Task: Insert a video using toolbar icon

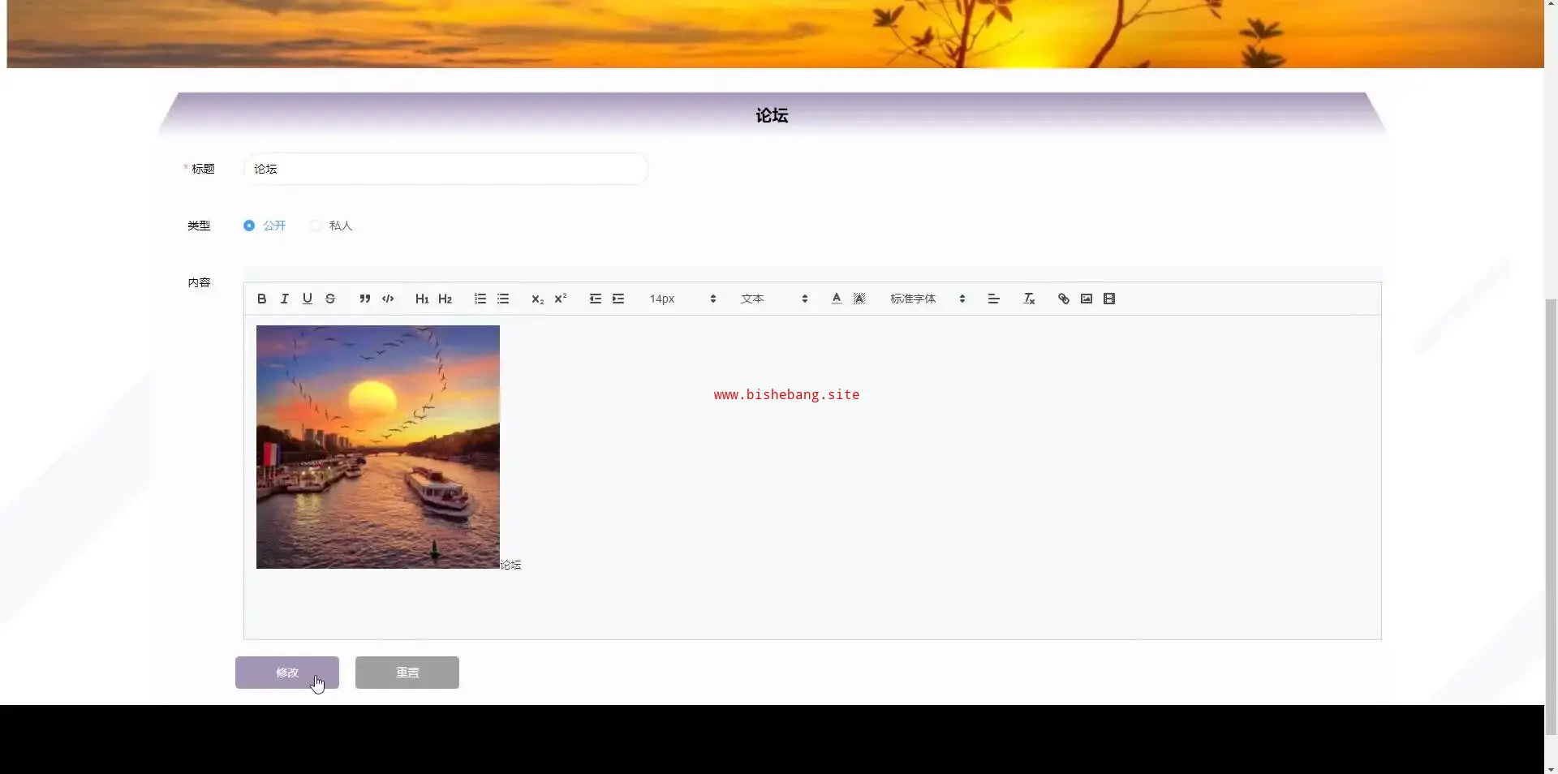Action: (1109, 299)
